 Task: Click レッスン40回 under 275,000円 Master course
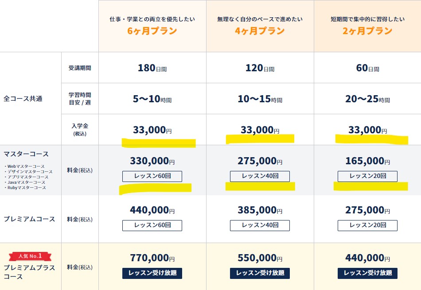pos(260,176)
